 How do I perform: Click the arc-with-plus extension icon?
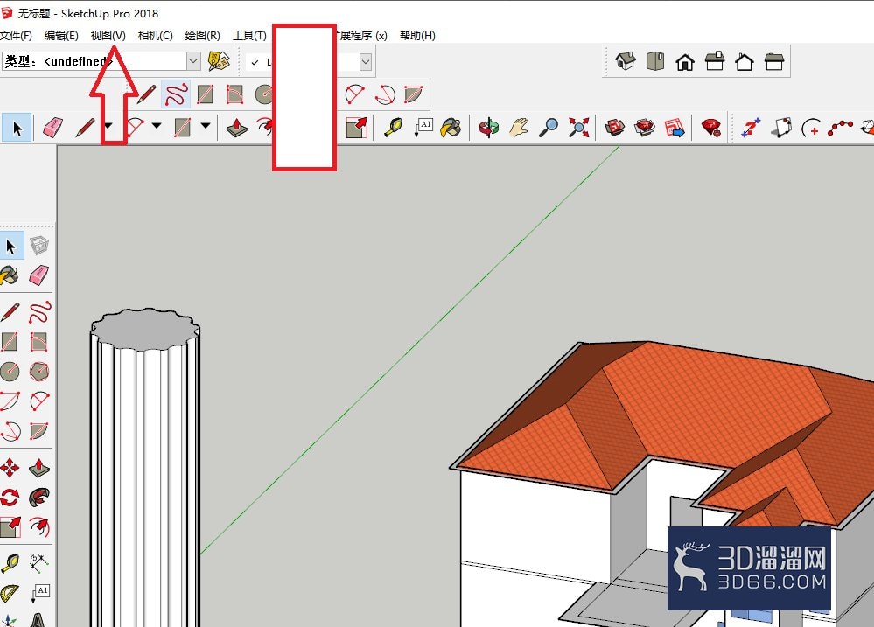(810, 128)
